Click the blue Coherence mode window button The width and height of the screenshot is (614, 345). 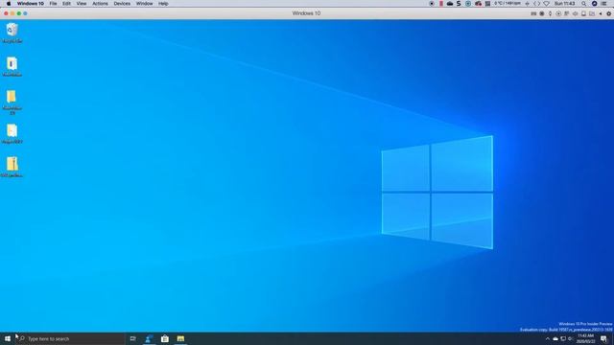[25, 13]
